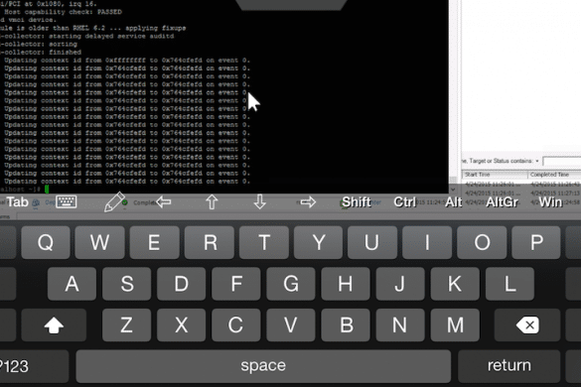The image size is (581, 387).
Task: Tap the P key
Action: point(536,242)
